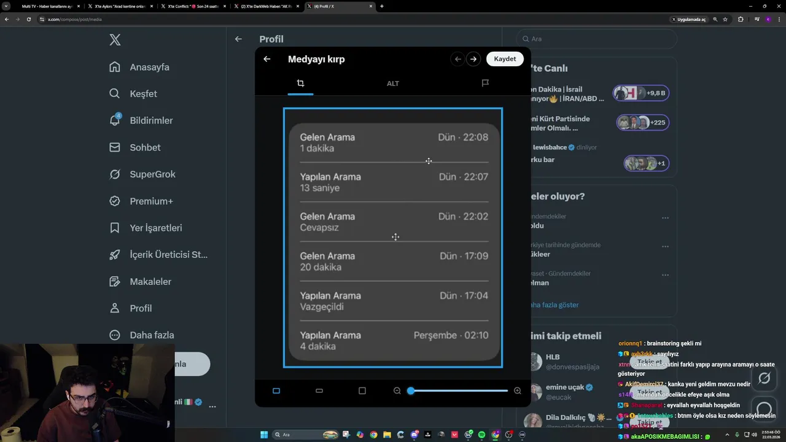This screenshot has width=786, height=442.
Task: Show hidden system tray icons
Action: [726, 435]
